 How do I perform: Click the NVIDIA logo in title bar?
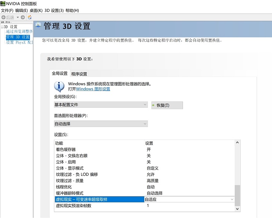(x=3, y=4)
